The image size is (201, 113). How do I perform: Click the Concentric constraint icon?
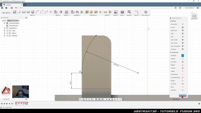tap(182, 62)
